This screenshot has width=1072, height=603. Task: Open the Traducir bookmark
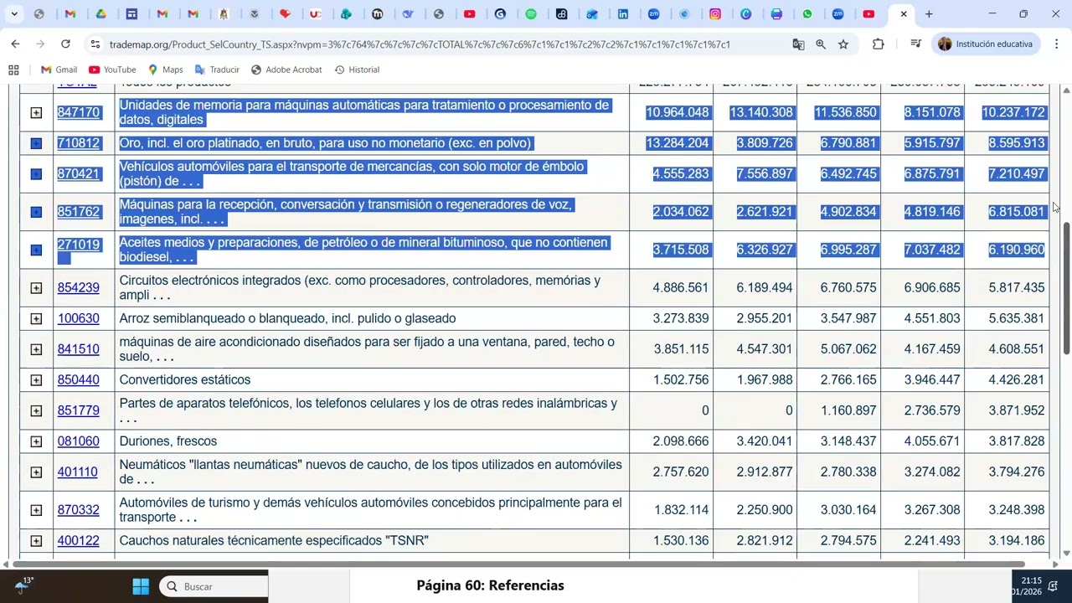pos(217,70)
